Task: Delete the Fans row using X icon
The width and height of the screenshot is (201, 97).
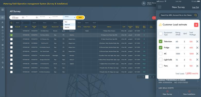Action: (x=197, y=66)
